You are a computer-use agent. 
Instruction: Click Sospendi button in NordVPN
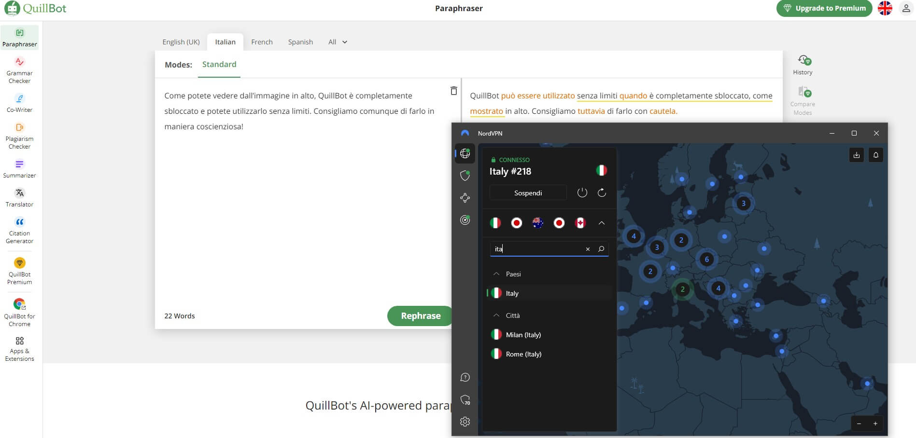point(528,193)
